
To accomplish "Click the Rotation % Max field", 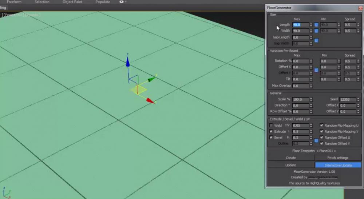I will (301, 61).
